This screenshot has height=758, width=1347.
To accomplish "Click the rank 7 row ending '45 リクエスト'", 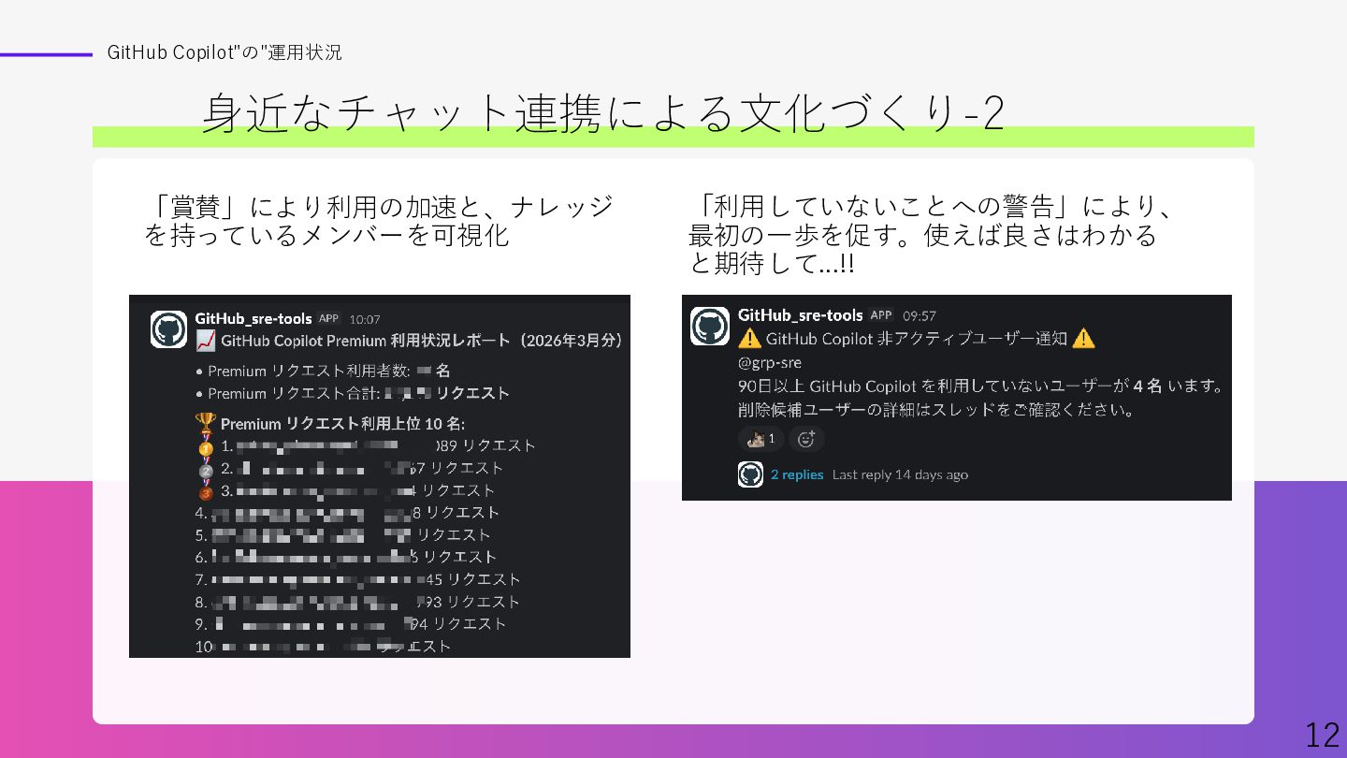I will [x=358, y=580].
